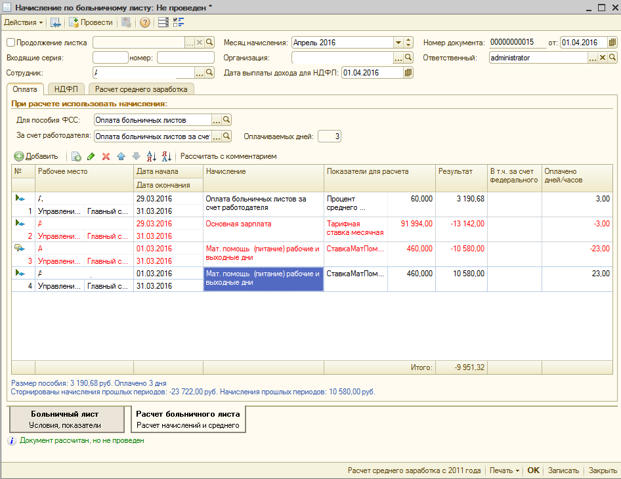Switch to the НДФЛ tab
The image size is (621, 479).
[66, 89]
